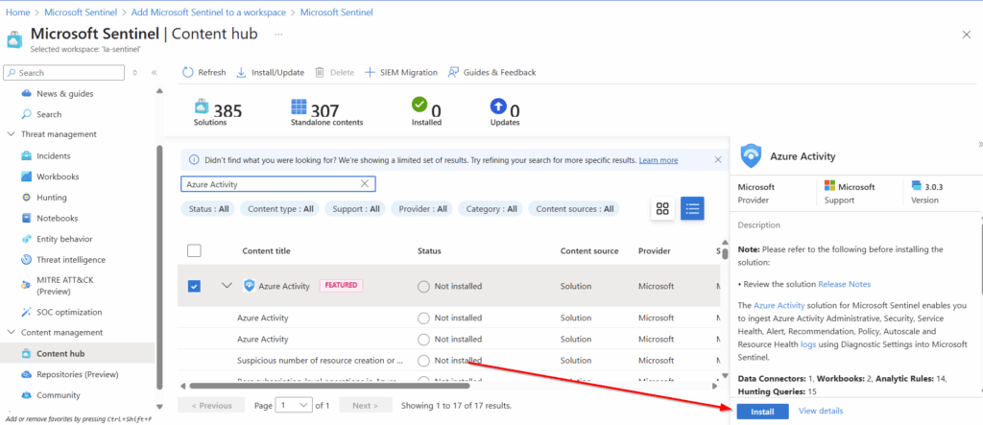Open the Category : All filter
Viewport: 983px width, 425px height.
(x=491, y=209)
